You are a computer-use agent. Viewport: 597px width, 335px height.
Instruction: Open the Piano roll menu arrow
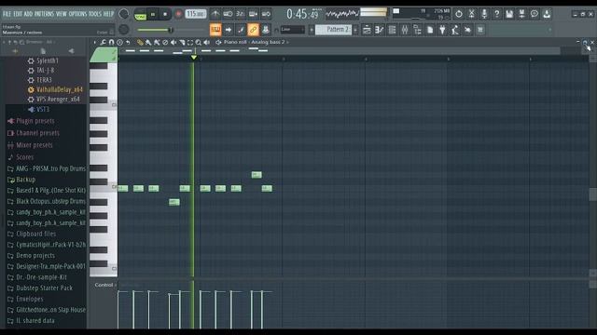point(95,42)
